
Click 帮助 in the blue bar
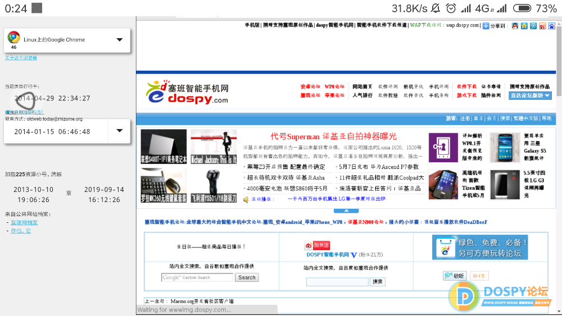click(547, 118)
